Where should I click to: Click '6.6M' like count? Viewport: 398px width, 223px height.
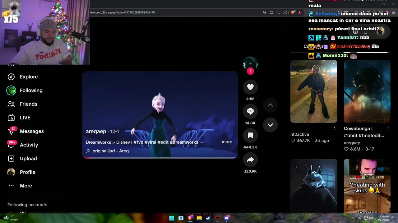point(352,149)
